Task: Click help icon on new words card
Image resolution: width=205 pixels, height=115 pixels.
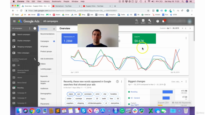Action: tap(118, 82)
